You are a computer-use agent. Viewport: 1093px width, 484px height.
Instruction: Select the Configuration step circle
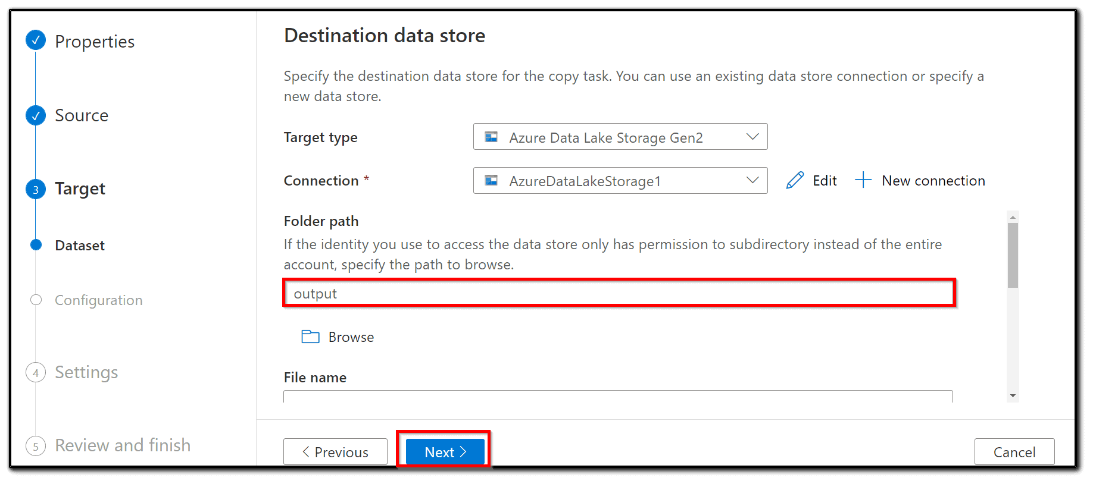point(36,300)
